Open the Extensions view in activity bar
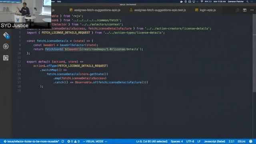The width and height of the screenshot is (256, 144). point(6,58)
